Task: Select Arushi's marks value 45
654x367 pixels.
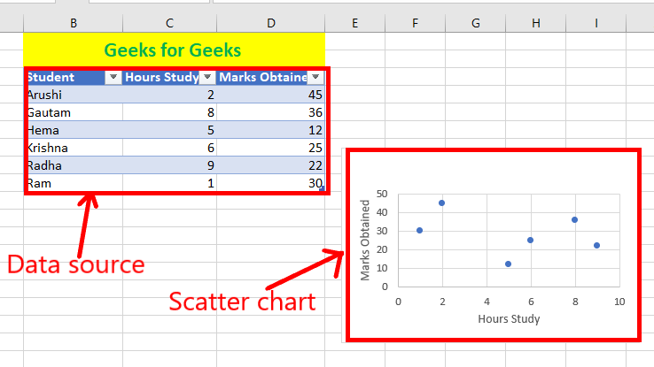Action: click(x=270, y=95)
